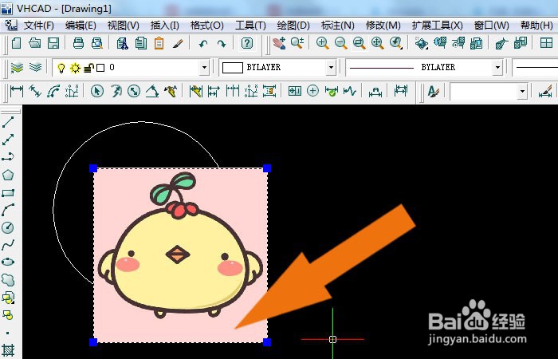Click the Zoom Out magnifier icon

coord(341,43)
